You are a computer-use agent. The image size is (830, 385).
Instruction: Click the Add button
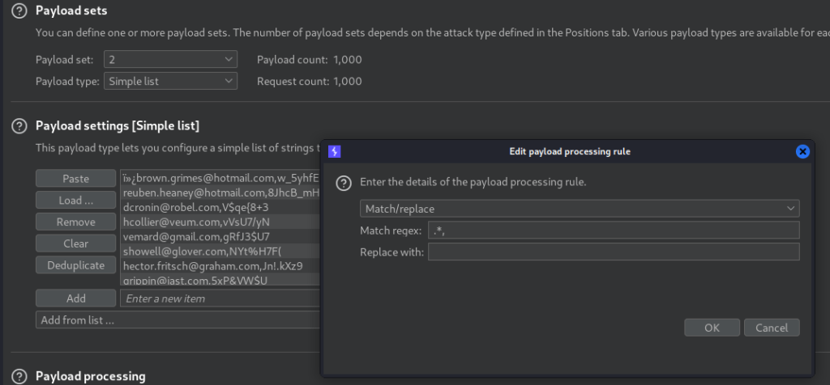[75, 298]
